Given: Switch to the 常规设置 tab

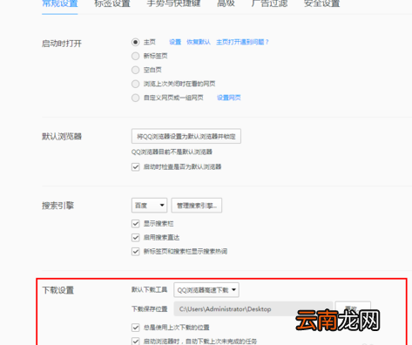Looking at the screenshot, I should click(60, 3).
